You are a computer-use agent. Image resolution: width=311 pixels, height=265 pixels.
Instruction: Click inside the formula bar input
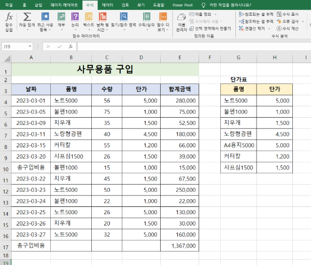194,47
